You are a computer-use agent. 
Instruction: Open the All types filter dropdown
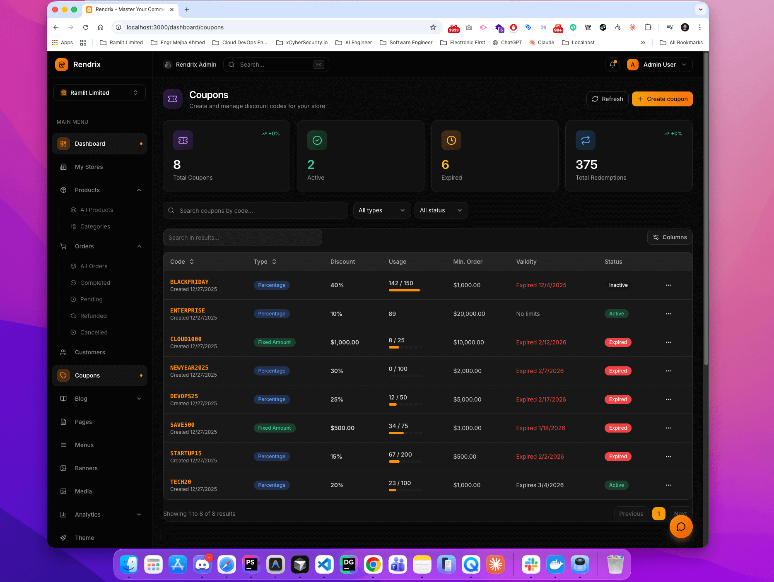tap(381, 210)
